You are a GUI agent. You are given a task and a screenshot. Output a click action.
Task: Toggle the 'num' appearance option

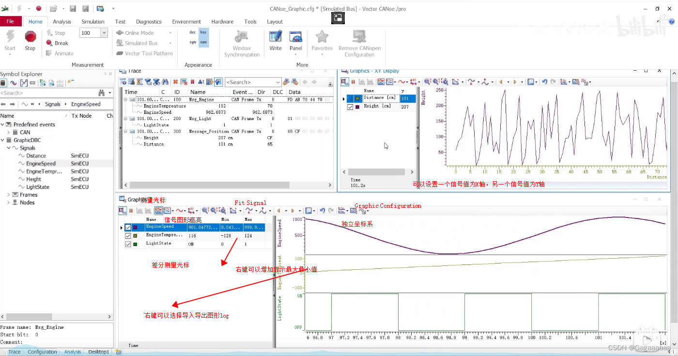click(204, 42)
